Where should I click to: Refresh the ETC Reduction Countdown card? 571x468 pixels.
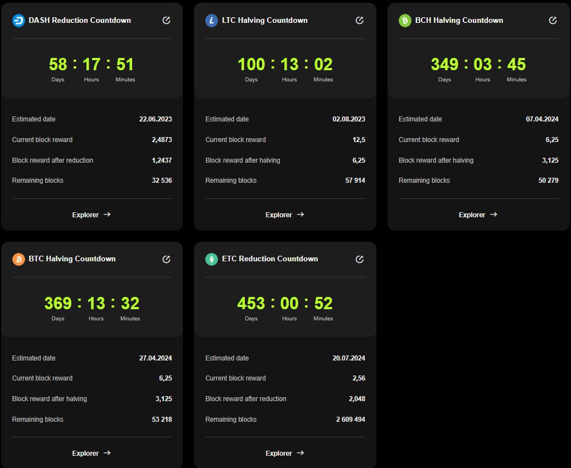(x=360, y=259)
